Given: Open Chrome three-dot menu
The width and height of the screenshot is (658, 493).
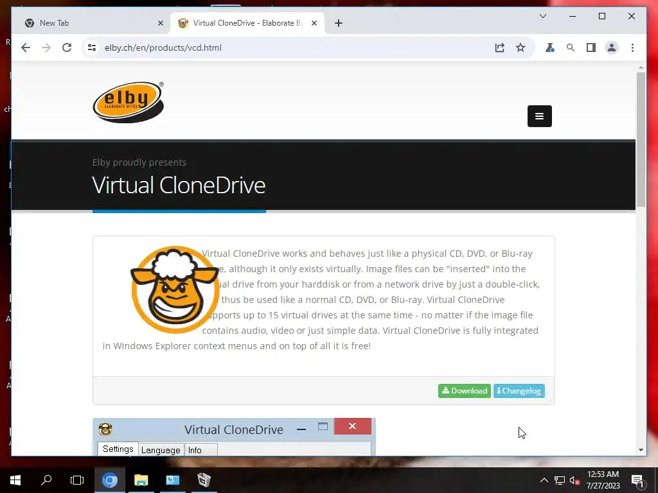Looking at the screenshot, I should pyautogui.click(x=632, y=48).
